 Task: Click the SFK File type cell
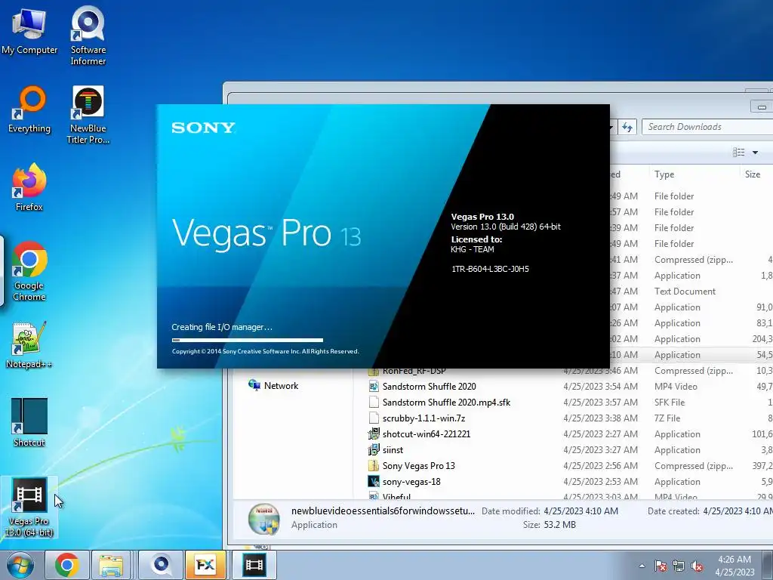tap(670, 403)
